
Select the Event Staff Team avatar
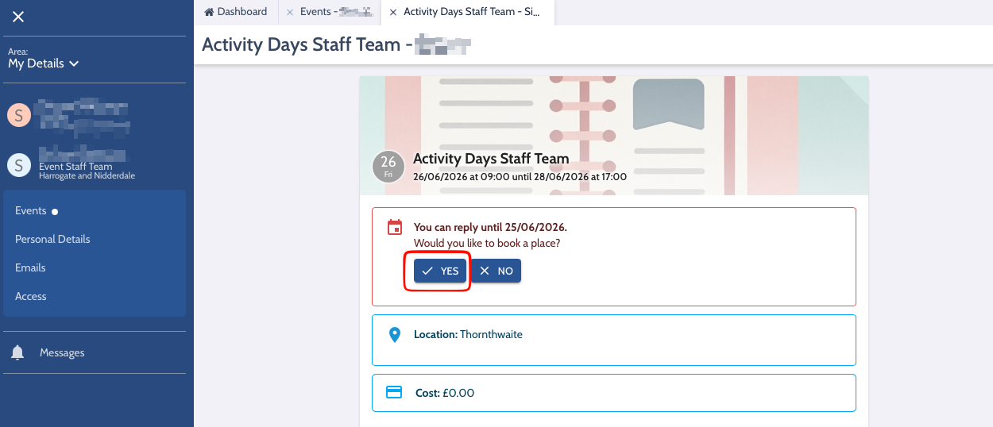click(18, 165)
